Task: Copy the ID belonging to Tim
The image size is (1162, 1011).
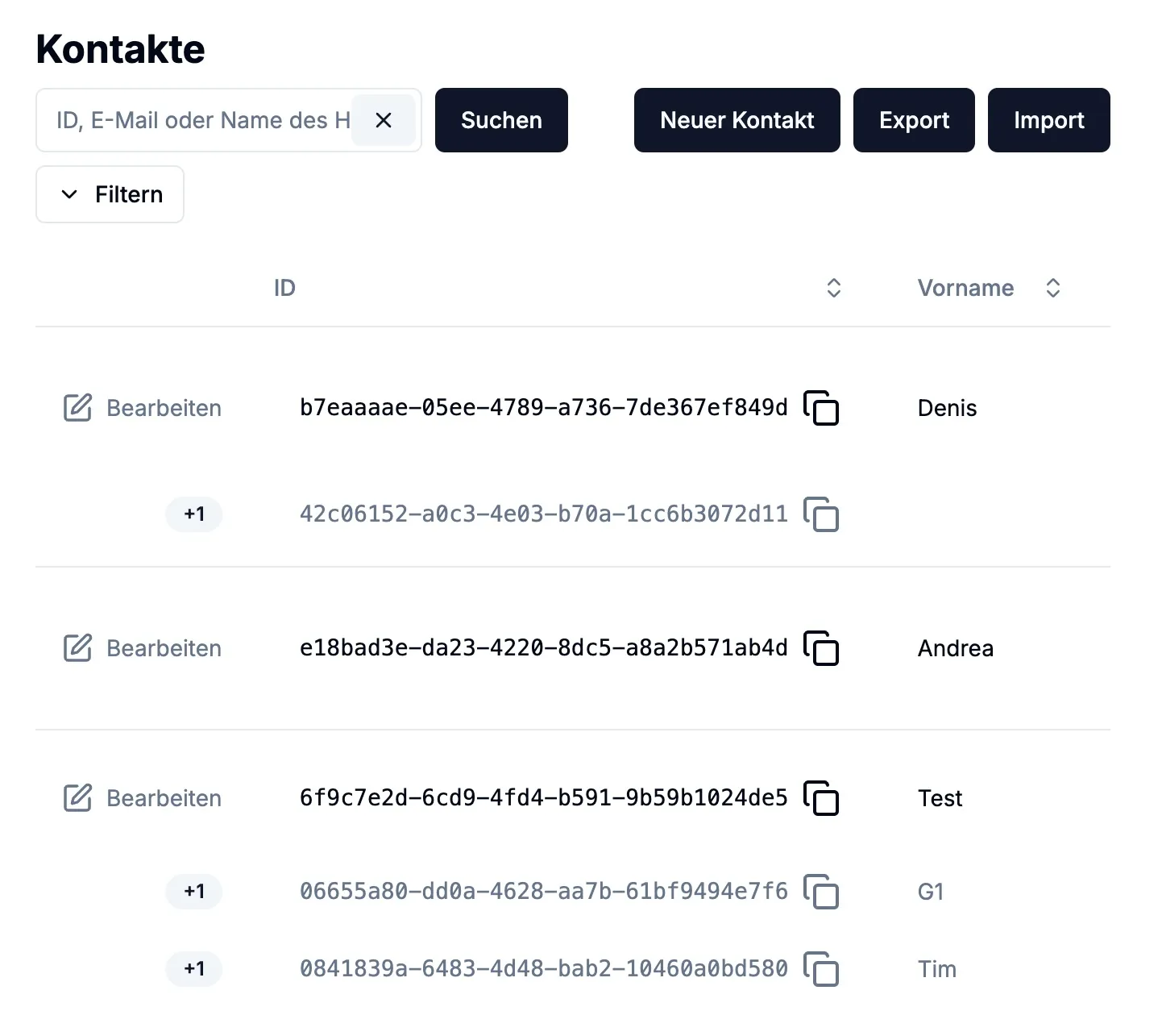Action: (x=823, y=969)
